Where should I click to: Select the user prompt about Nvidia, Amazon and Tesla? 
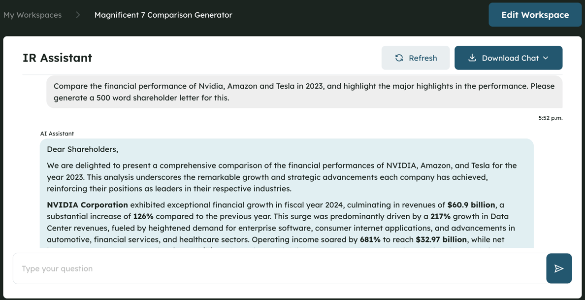304,92
